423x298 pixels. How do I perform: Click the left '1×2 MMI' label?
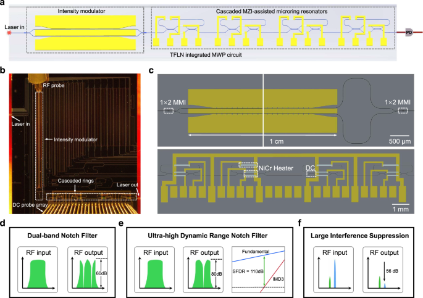[x=173, y=102]
